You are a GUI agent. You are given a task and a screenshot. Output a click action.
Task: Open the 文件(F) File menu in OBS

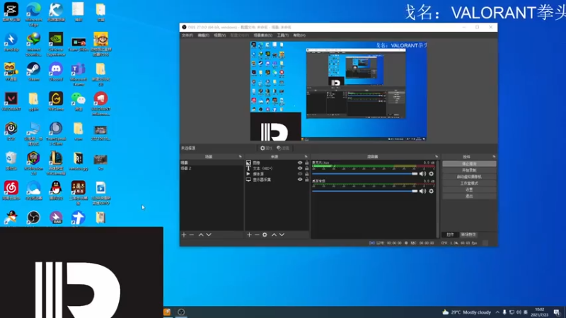tap(187, 35)
